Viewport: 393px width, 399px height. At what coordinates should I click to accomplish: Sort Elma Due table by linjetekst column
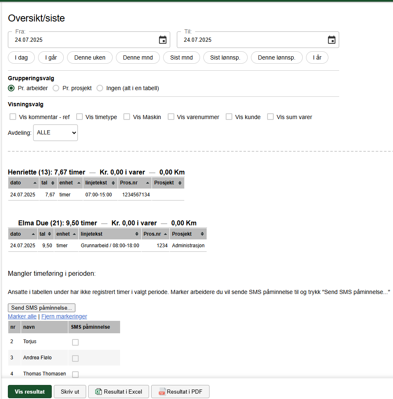point(110,234)
